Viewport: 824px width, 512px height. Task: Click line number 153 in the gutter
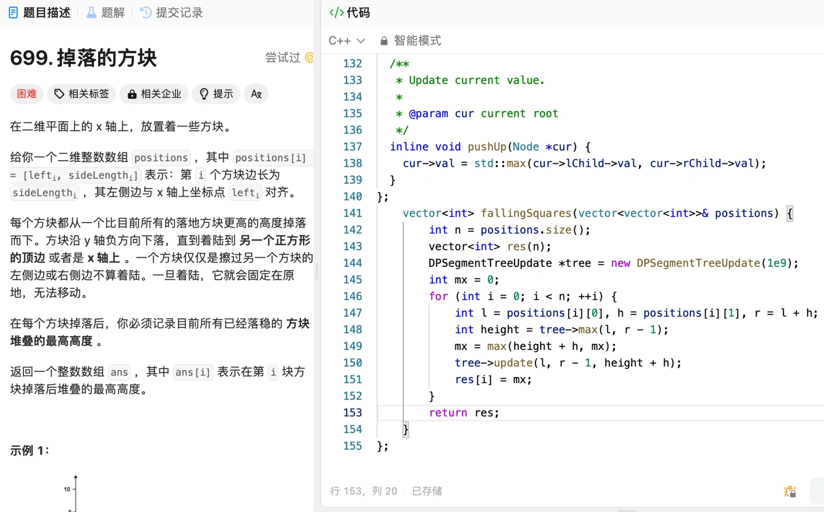tap(352, 413)
